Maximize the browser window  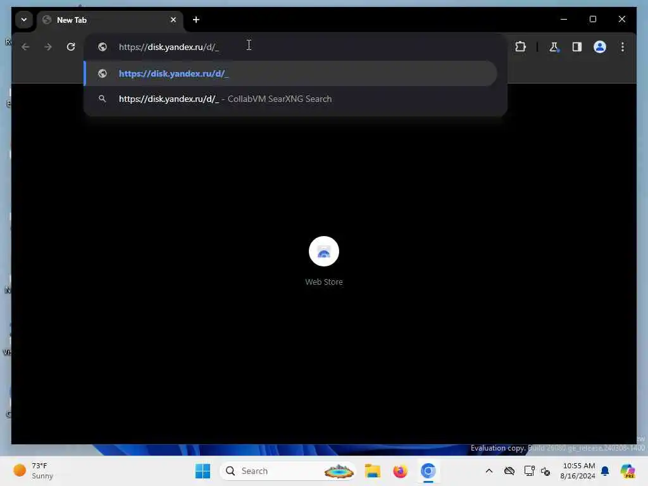pyautogui.click(x=592, y=19)
